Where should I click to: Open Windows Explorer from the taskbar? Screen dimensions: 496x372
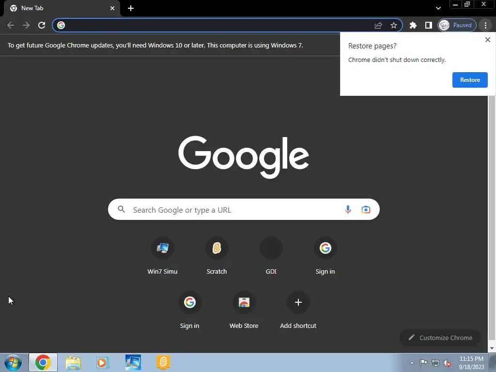click(73, 362)
